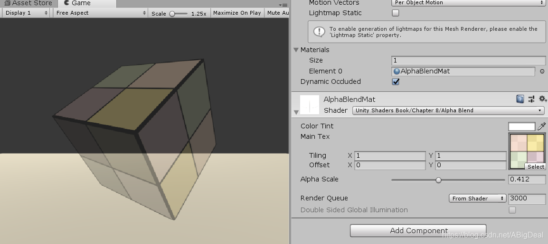Open the Free Aspect dropdown

[101, 13]
